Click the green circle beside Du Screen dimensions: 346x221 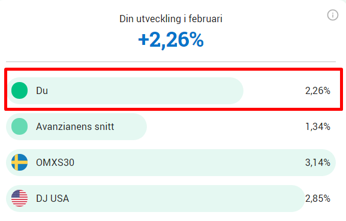pyautogui.click(x=19, y=90)
